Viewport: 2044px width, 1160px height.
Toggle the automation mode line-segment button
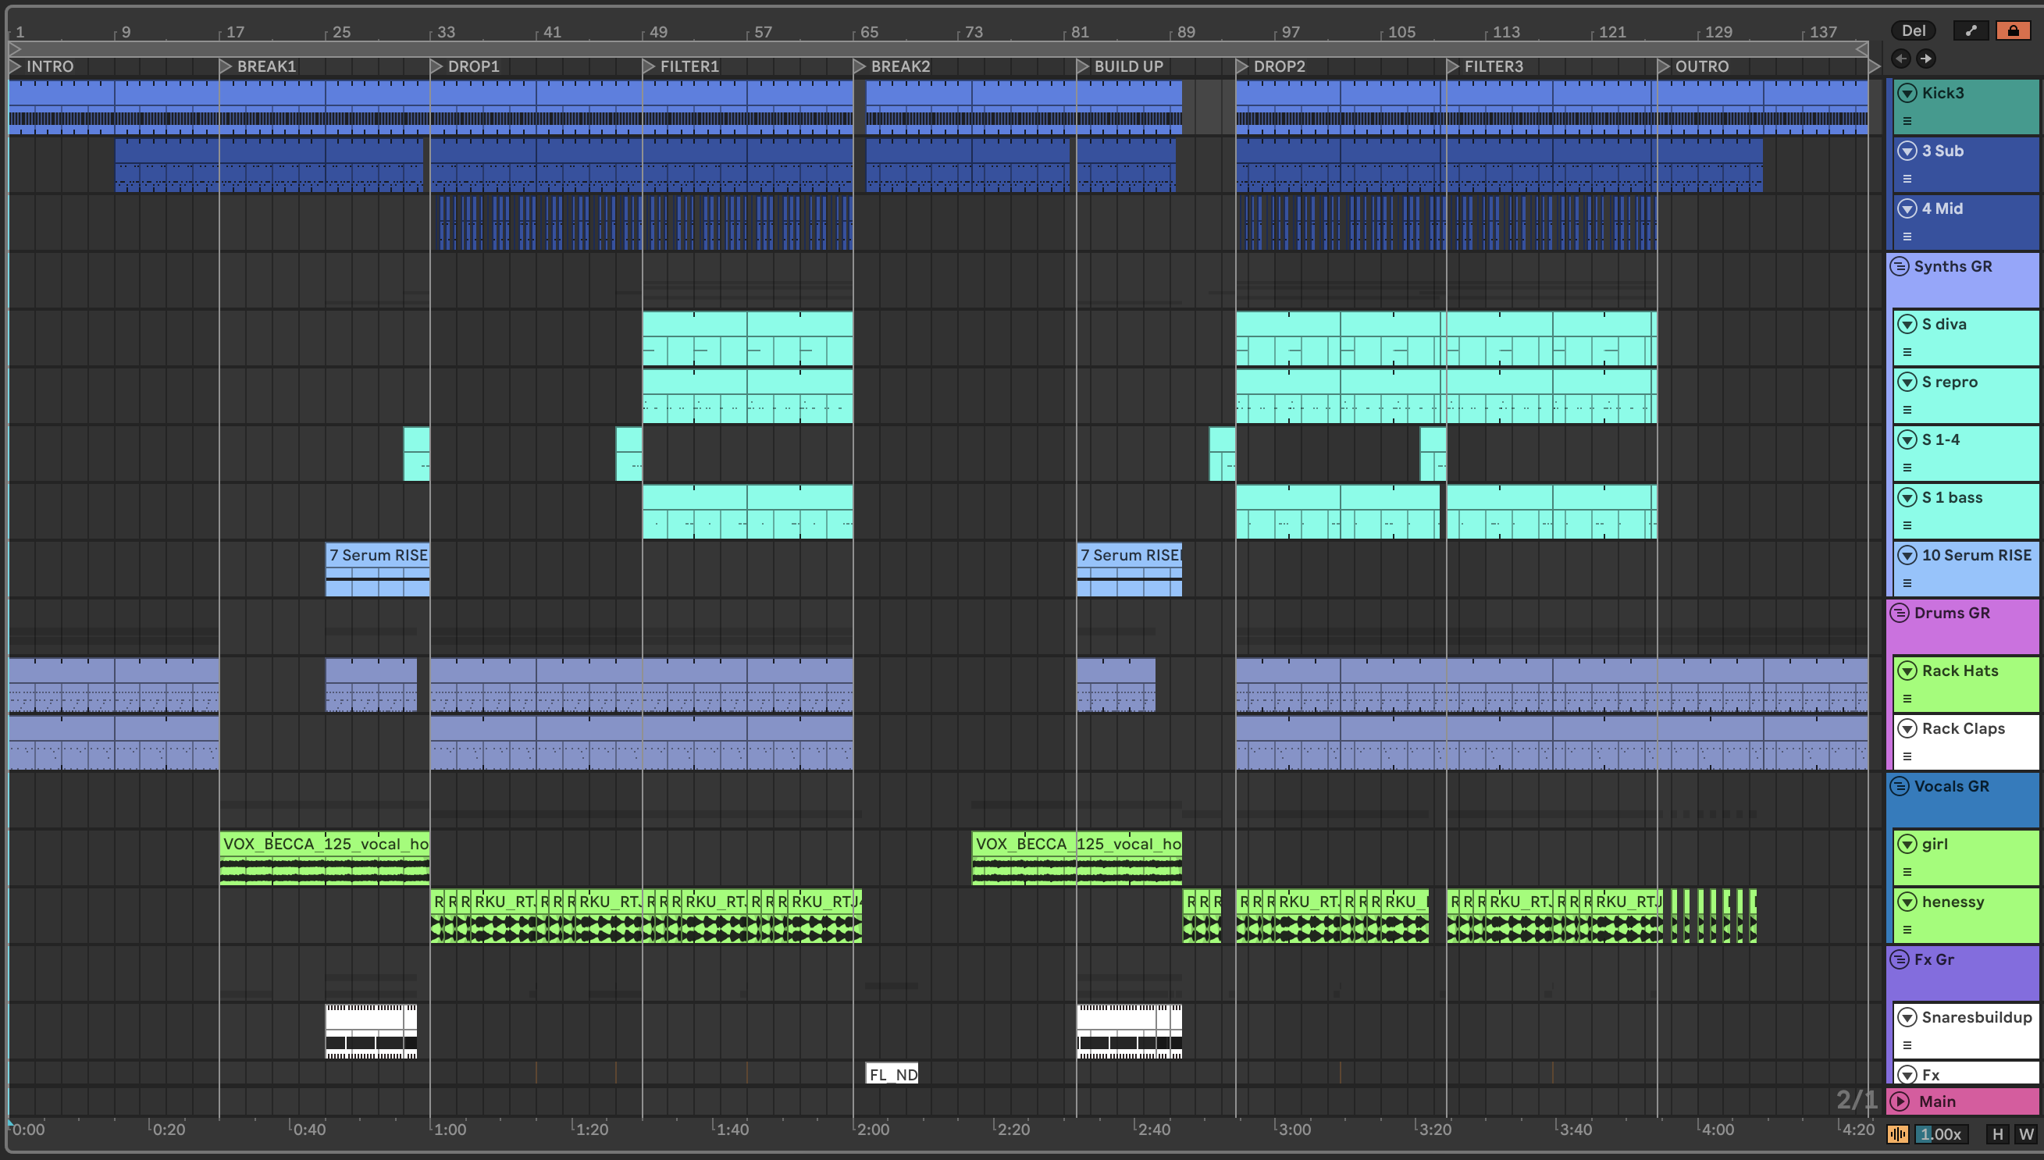[1971, 30]
